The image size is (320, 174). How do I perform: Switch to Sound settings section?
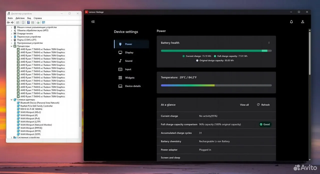[131, 61]
